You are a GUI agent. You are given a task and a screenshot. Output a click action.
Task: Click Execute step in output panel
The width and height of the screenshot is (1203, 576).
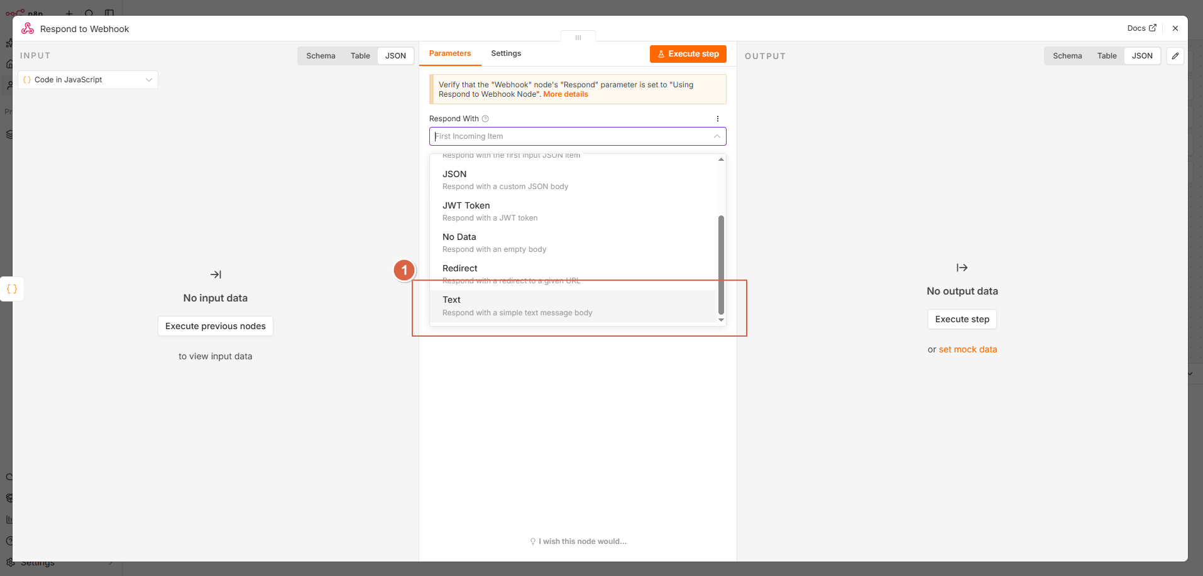click(962, 319)
